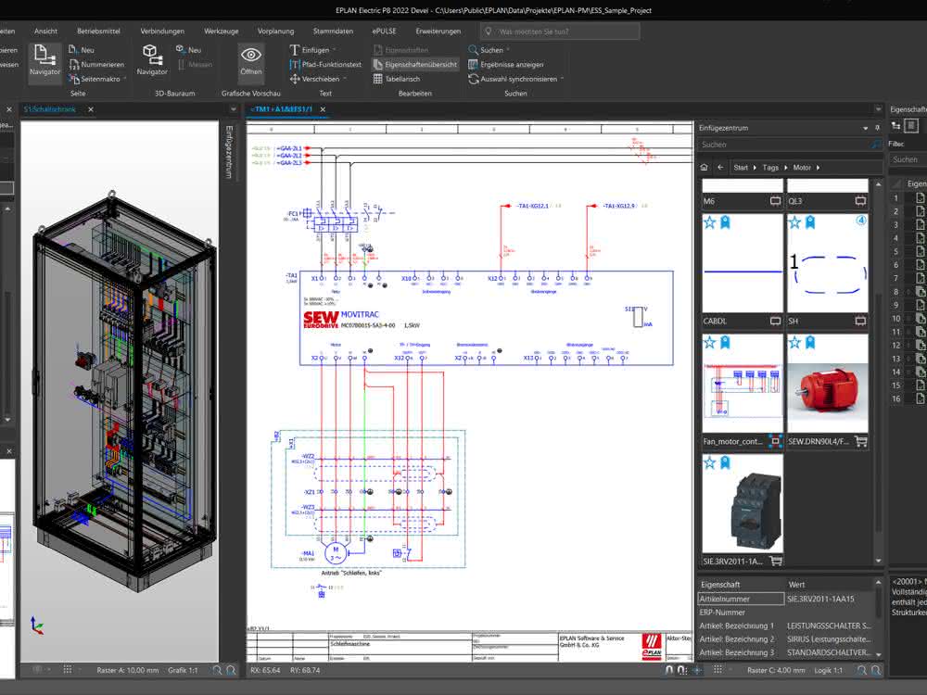Viewport: 927px width, 695px height.
Task: Switch to the S1:Schaltschrank tab
Action: 50,109
